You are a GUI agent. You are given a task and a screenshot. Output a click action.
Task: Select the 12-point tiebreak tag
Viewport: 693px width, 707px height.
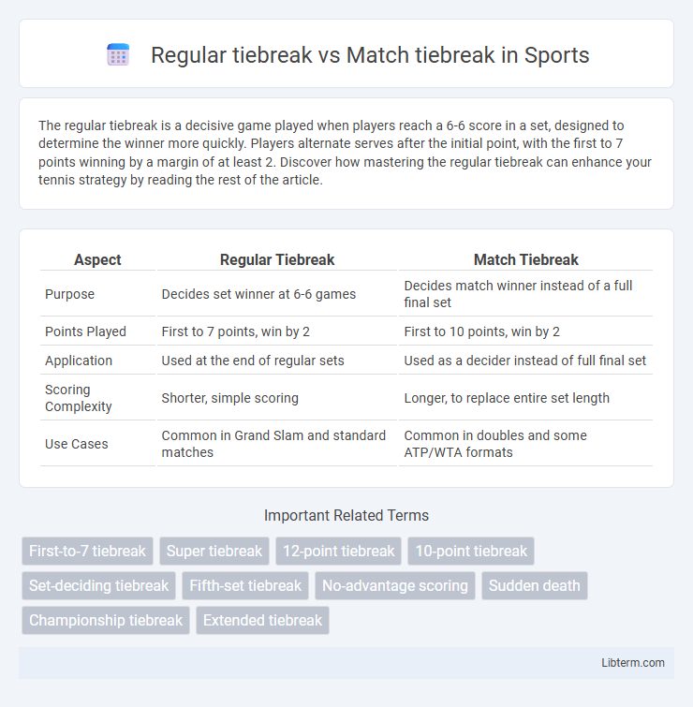339,551
